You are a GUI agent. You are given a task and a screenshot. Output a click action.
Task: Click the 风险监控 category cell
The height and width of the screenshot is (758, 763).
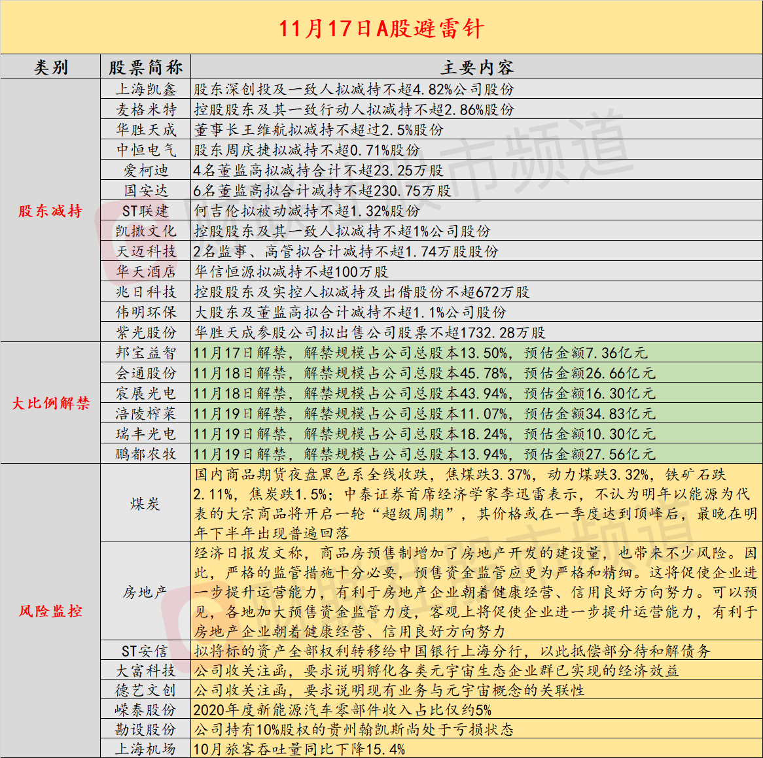click(x=50, y=610)
